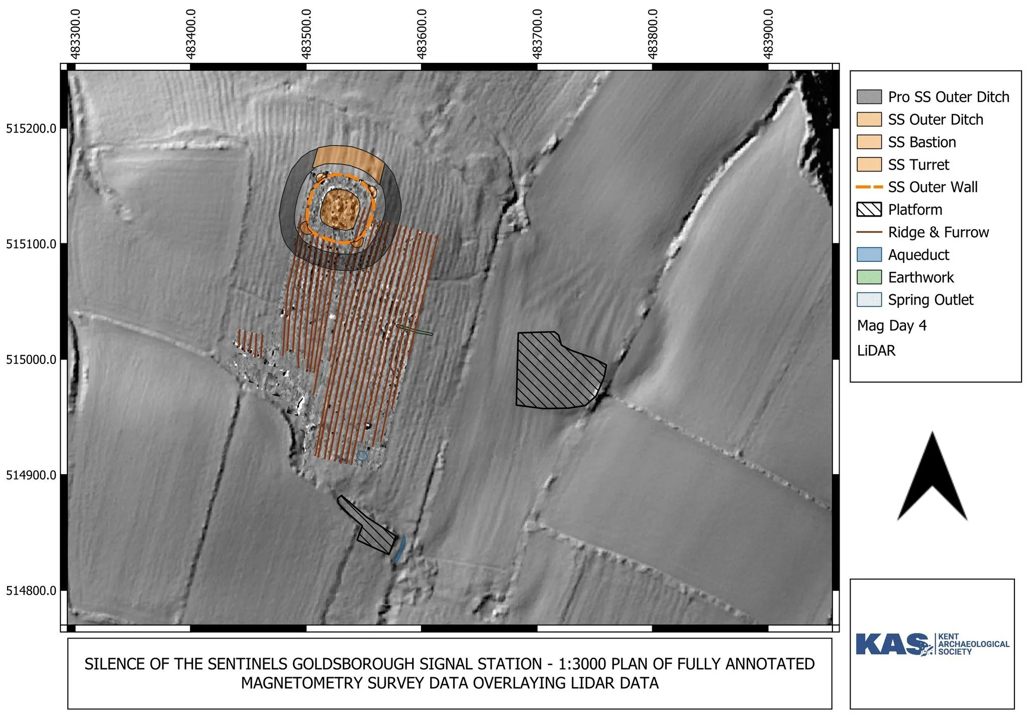Click the 483300.0 easting label
Image resolution: width=1029 pixels, height=728 pixels.
pyautogui.click(x=75, y=34)
